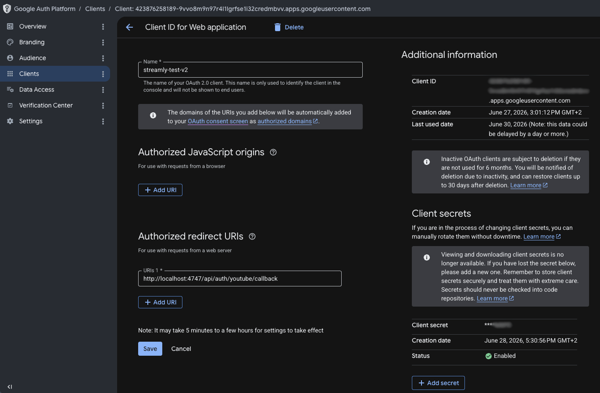
Task: Click the Clients grid icon
Action: click(x=10, y=74)
